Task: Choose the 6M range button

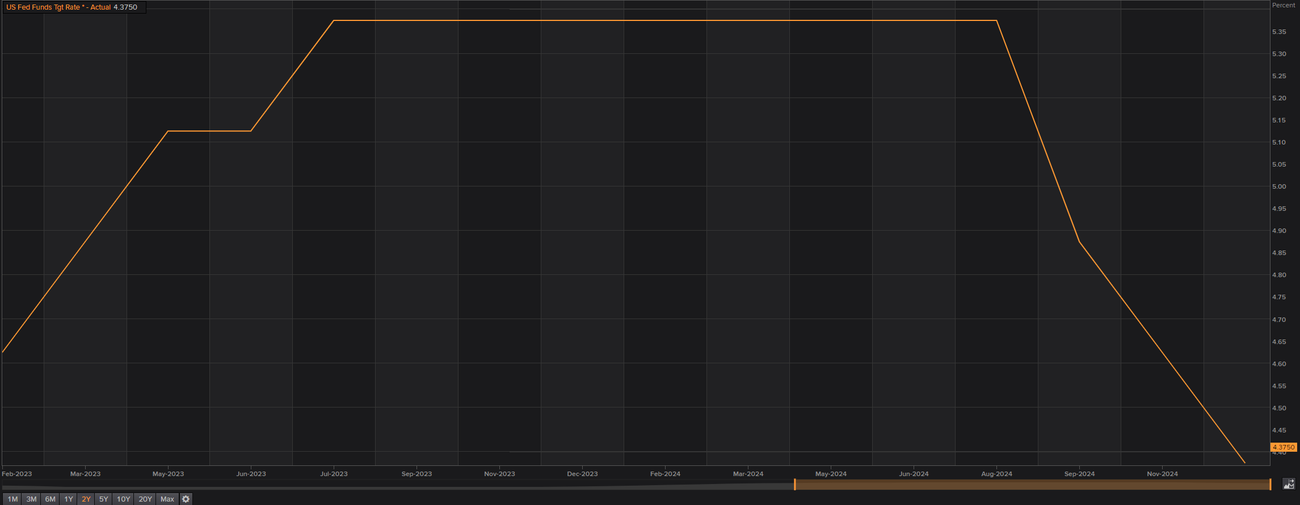Action: click(50, 499)
